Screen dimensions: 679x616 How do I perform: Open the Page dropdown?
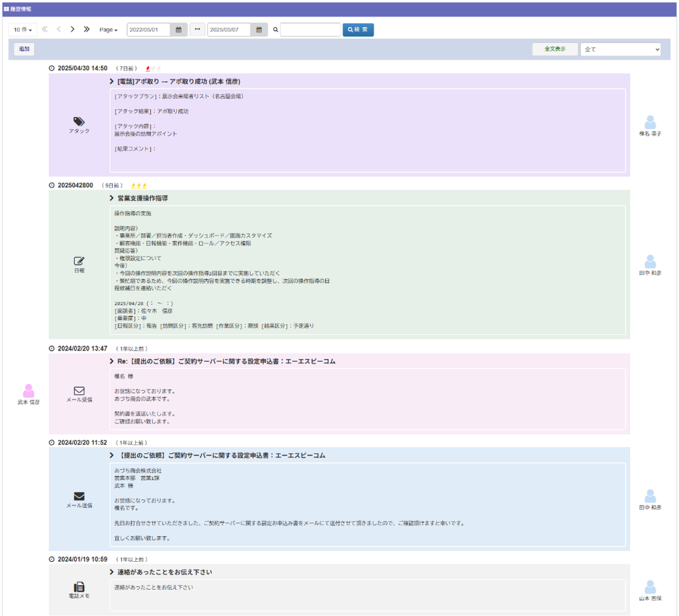[109, 30]
